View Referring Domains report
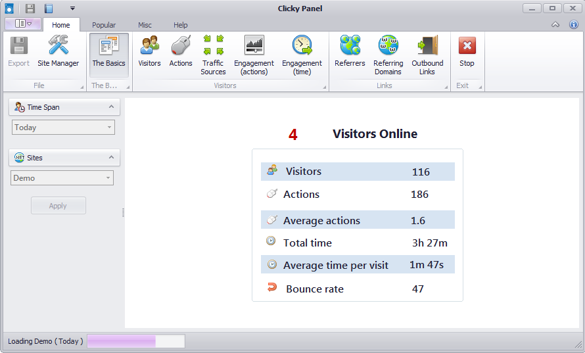 click(388, 55)
